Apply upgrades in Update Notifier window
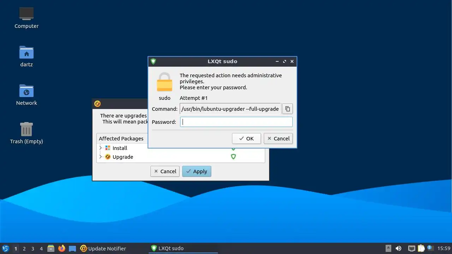 tap(197, 171)
